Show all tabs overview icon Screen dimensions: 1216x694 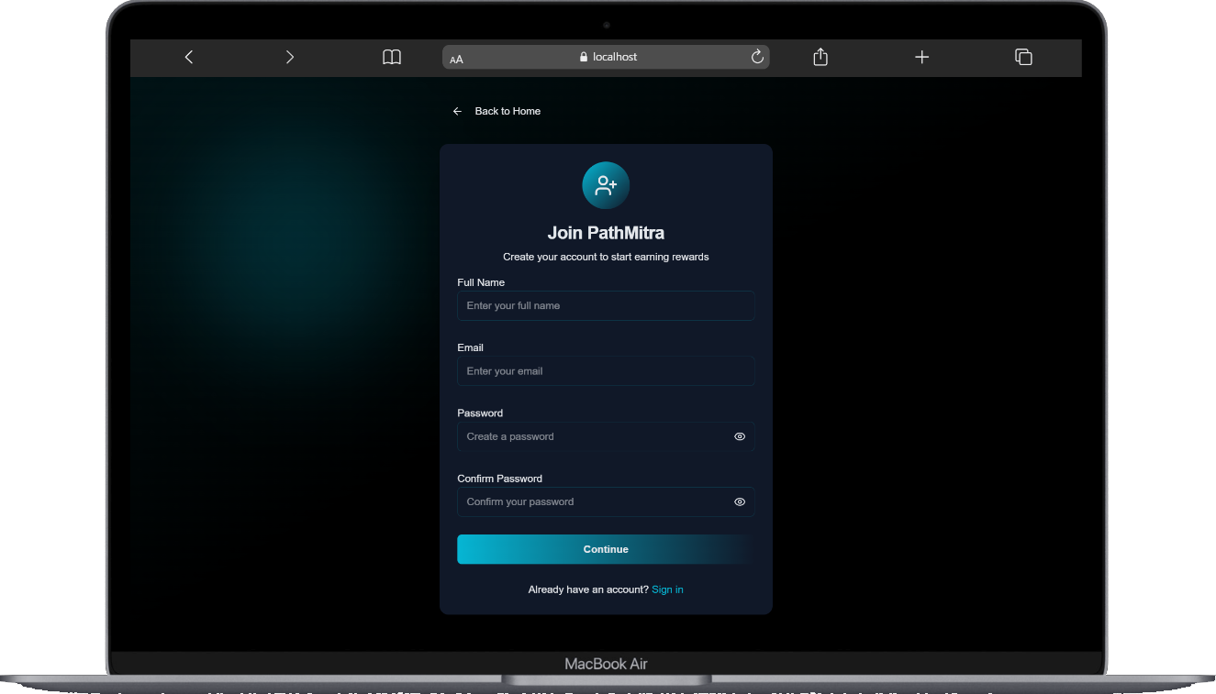[x=1023, y=57]
